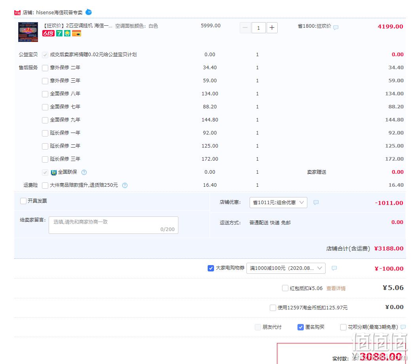This screenshot has height=364, width=411.
Task: Click the red 618 promotion badge
Action: point(49,33)
